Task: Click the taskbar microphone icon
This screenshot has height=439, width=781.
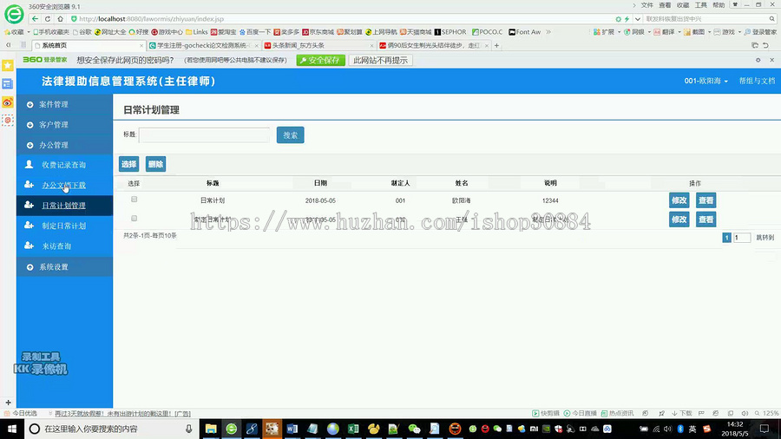Action: (189, 429)
